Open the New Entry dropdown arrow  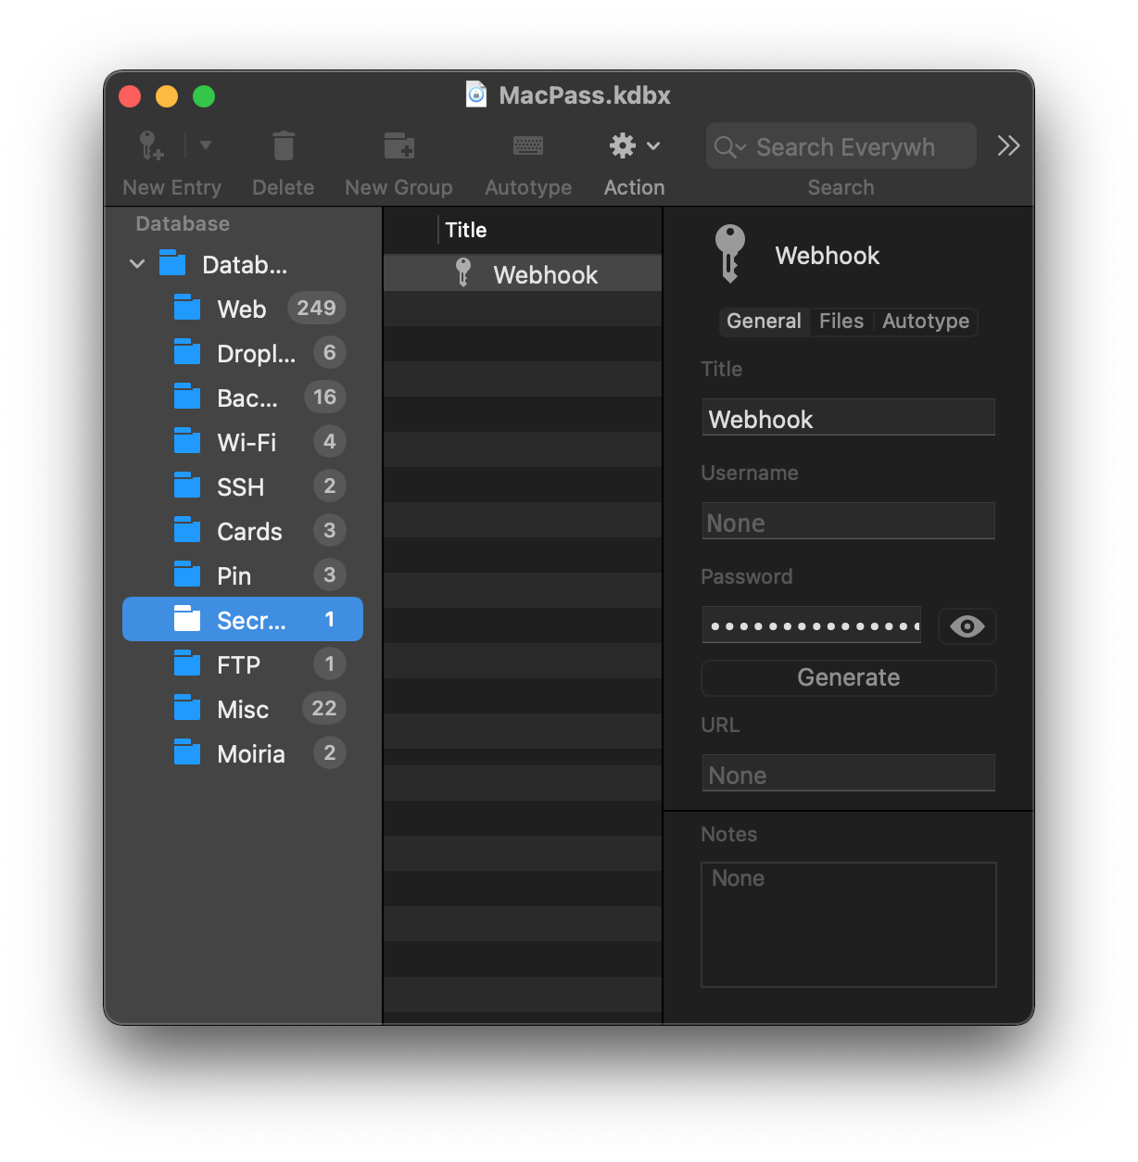[x=205, y=145]
